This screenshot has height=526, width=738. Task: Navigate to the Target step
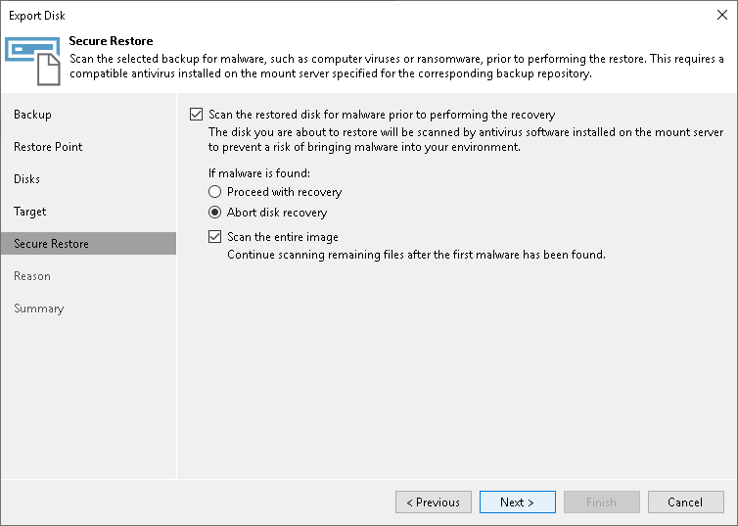tap(30, 212)
